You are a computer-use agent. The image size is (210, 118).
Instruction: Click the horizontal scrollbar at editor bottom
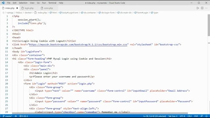click(x=100, y=113)
